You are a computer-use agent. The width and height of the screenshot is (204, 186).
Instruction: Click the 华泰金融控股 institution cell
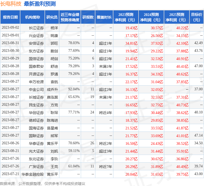tap(33, 174)
